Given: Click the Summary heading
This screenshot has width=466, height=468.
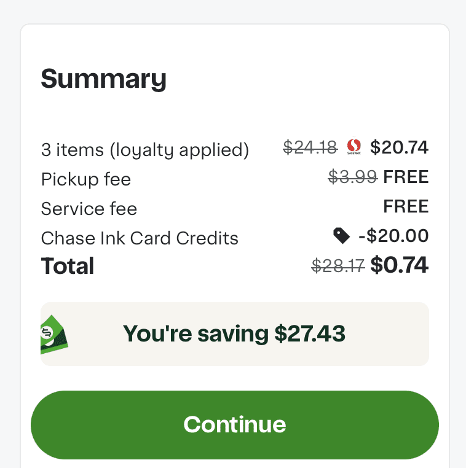Looking at the screenshot, I should 103,79.
